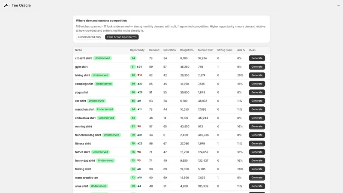Image resolution: width=343 pixels, height=193 pixels.
Task: Sort by the Saturation column header
Action: click(169, 50)
